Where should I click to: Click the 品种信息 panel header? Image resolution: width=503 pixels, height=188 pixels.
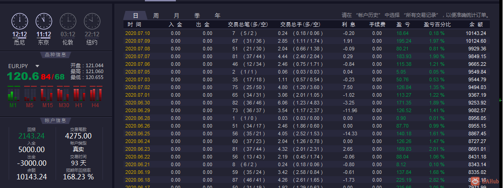pyautogui.click(x=56, y=54)
